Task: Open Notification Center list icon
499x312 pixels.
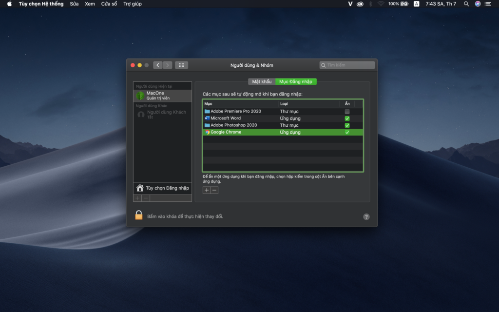Action: 488,4
